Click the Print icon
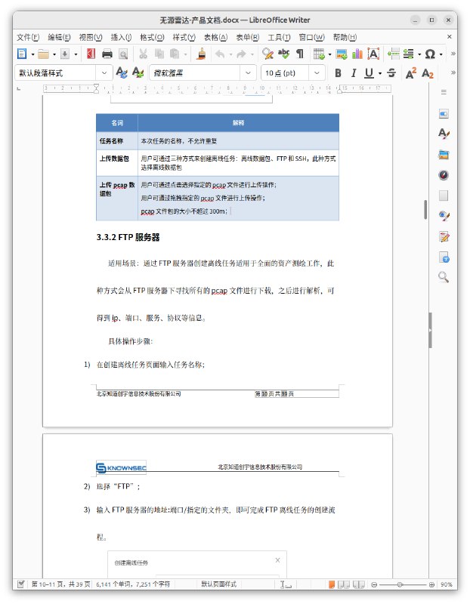 coord(107,54)
